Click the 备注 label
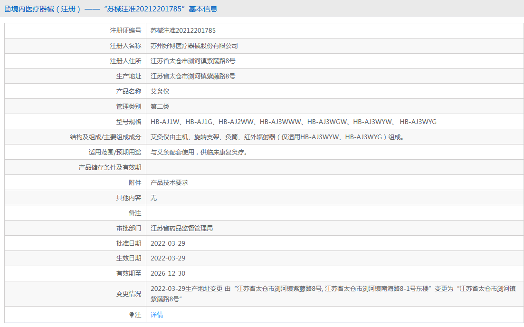Screen dimensions: 524x327 [x=135, y=213]
